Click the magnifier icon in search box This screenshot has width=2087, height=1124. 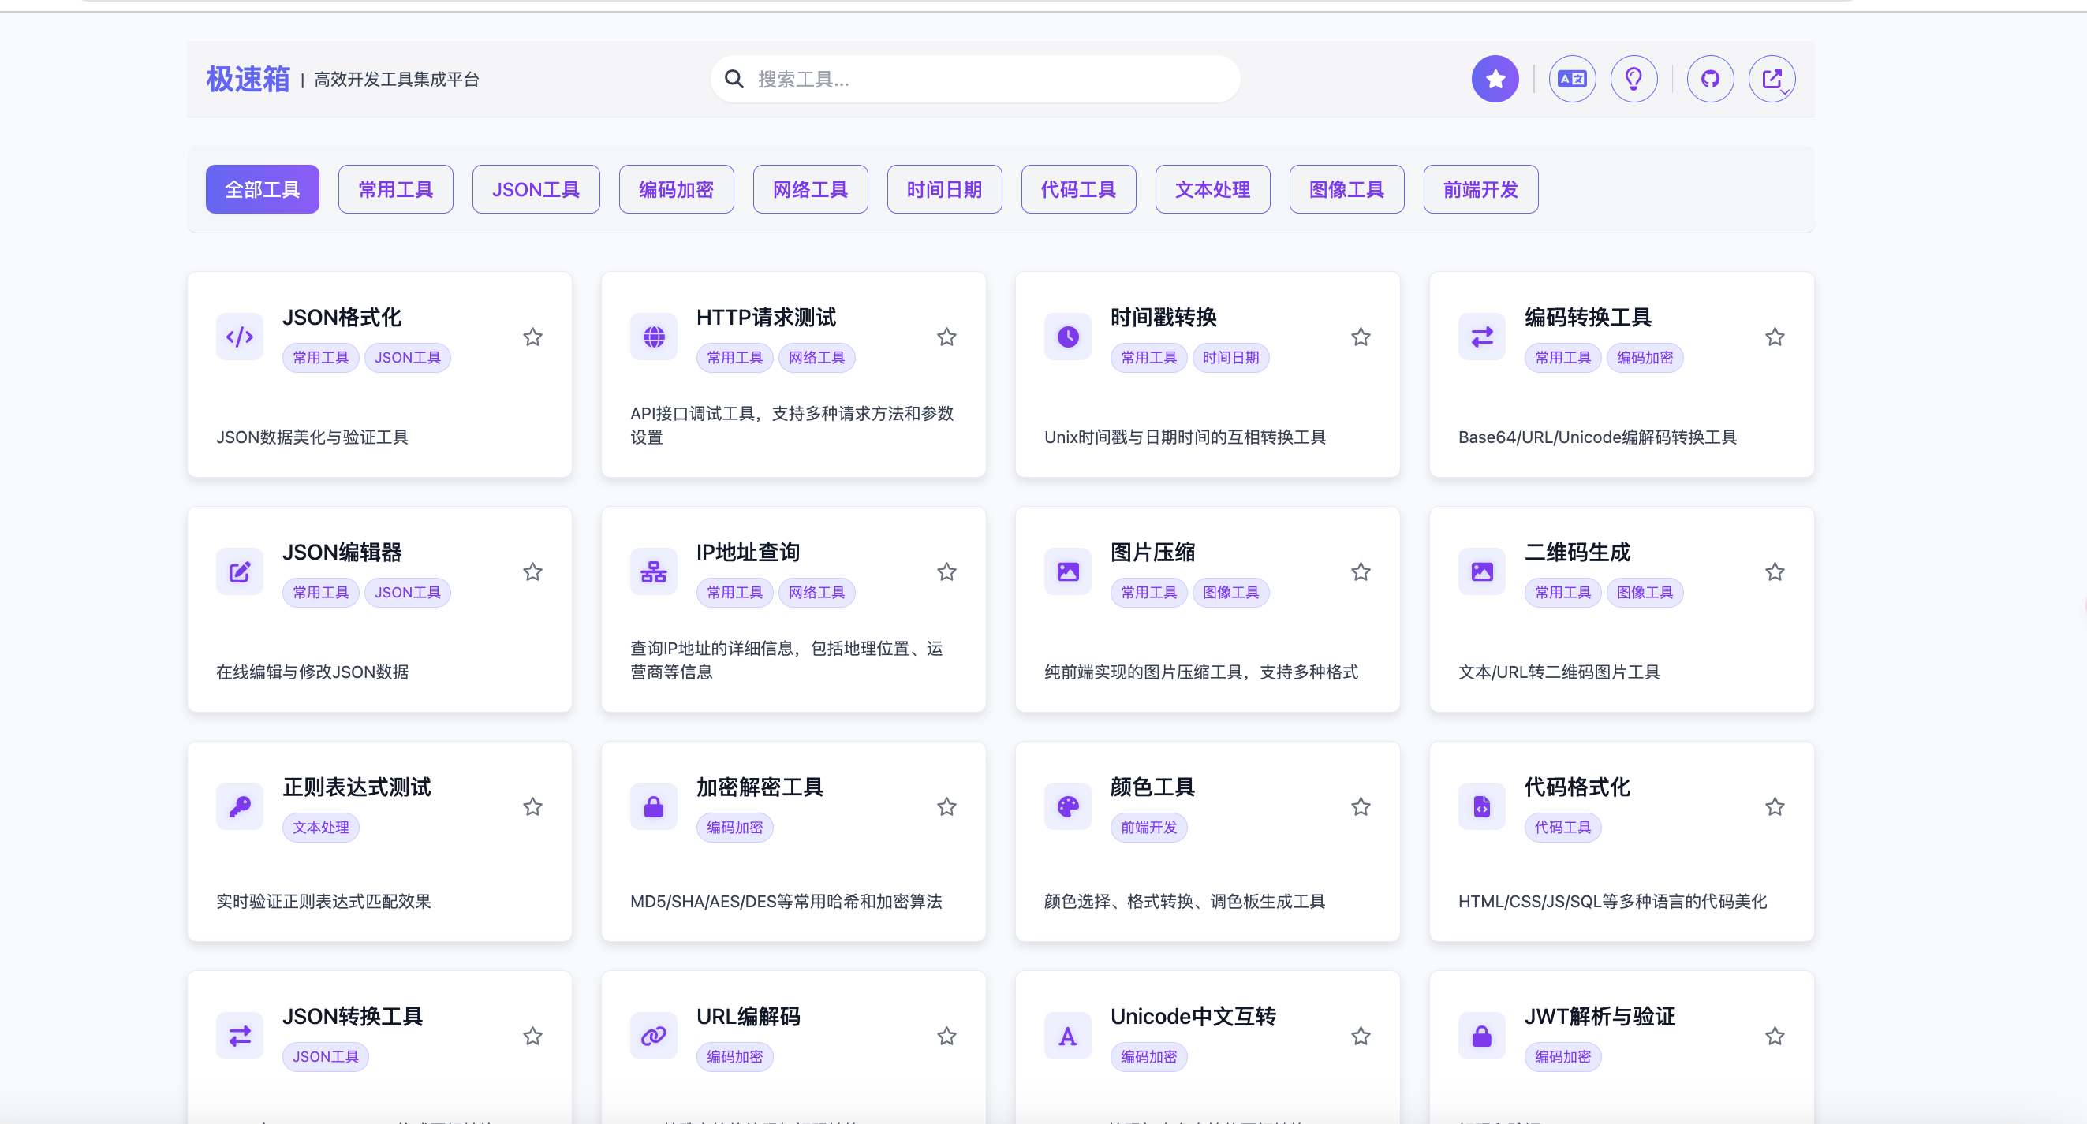coord(734,79)
